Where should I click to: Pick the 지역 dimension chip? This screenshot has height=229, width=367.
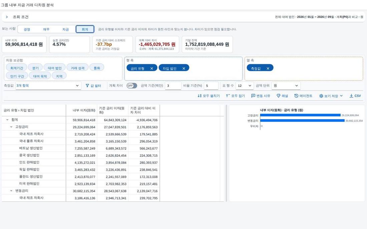(x=59, y=76)
